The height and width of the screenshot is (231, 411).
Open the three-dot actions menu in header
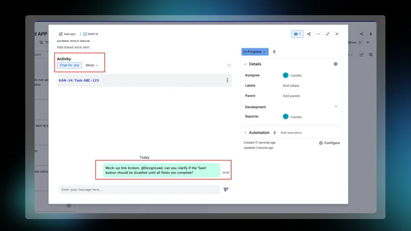point(318,34)
